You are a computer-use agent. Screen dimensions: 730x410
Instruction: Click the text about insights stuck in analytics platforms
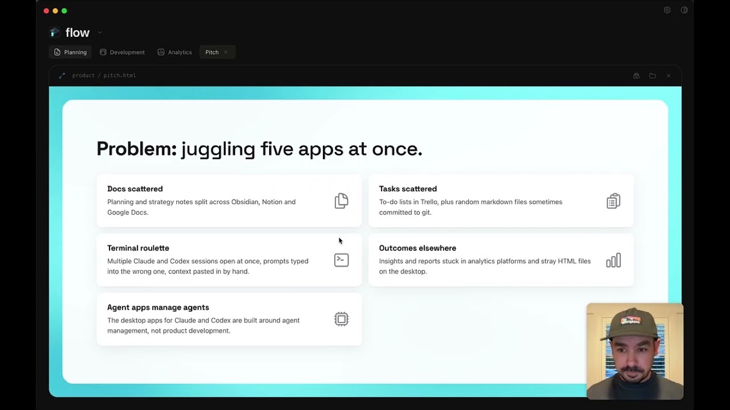point(484,266)
